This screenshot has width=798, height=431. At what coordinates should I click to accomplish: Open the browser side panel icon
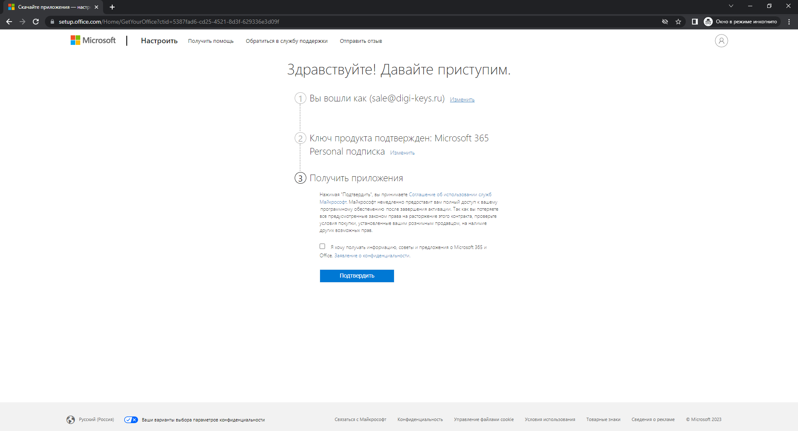[x=695, y=22]
